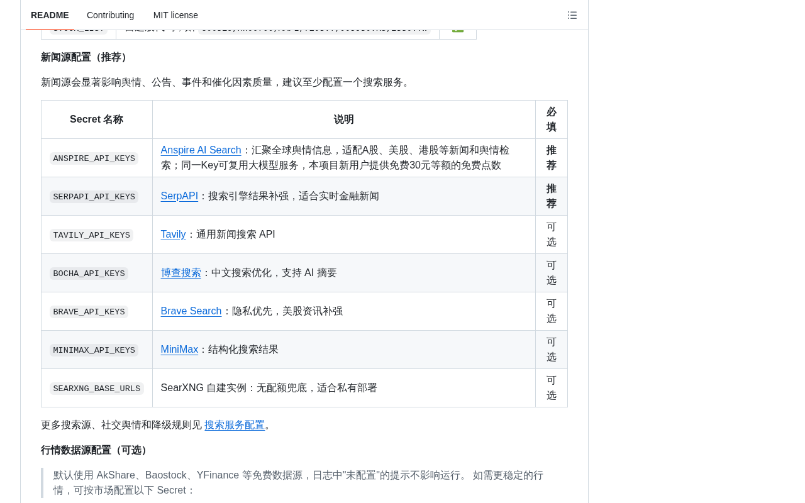Click the SEARXNG_BASE_URLS code label

point(97,389)
